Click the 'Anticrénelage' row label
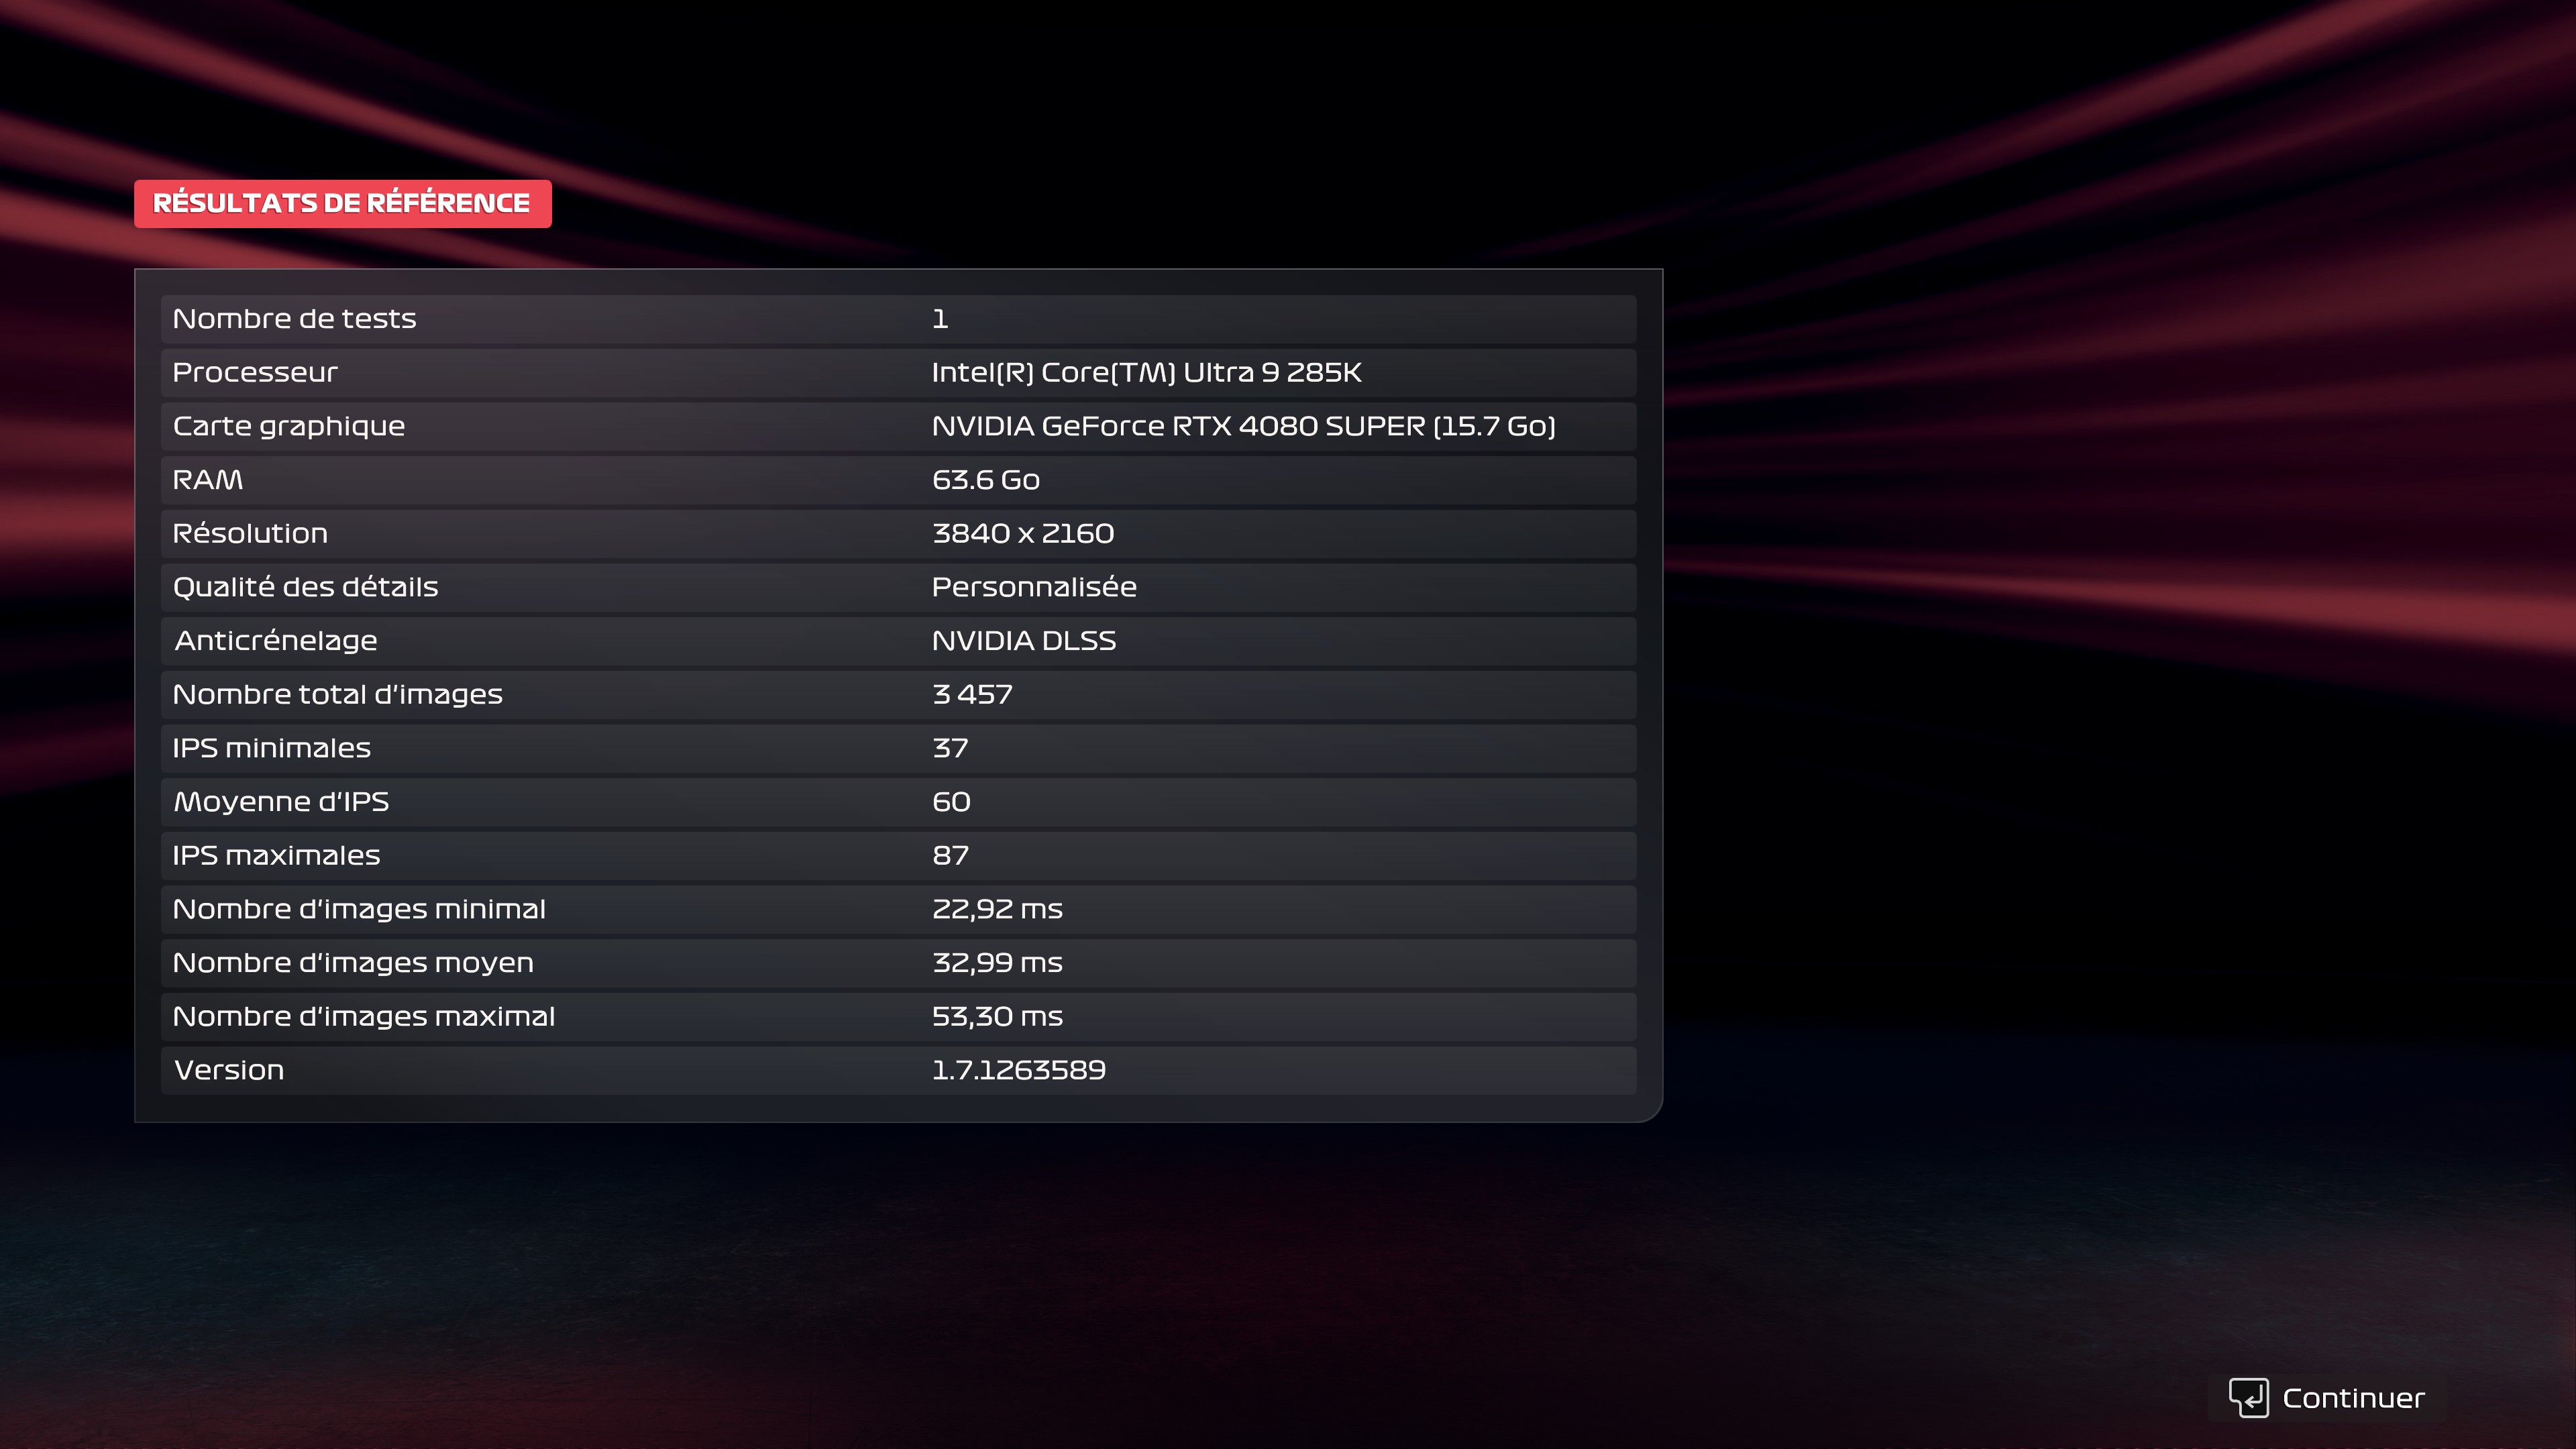Viewport: 2576px width, 1449px height. [276, 641]
